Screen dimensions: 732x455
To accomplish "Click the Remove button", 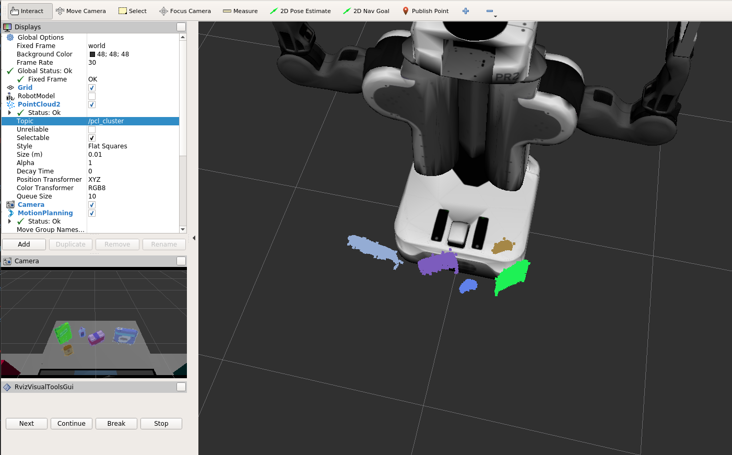I will coord(117,244).
